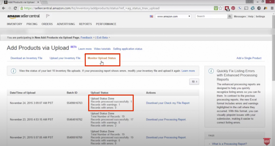Viewport: 275px width, 146px height.
Task: Click the cast screen extension icon
Action: (246, 8)
